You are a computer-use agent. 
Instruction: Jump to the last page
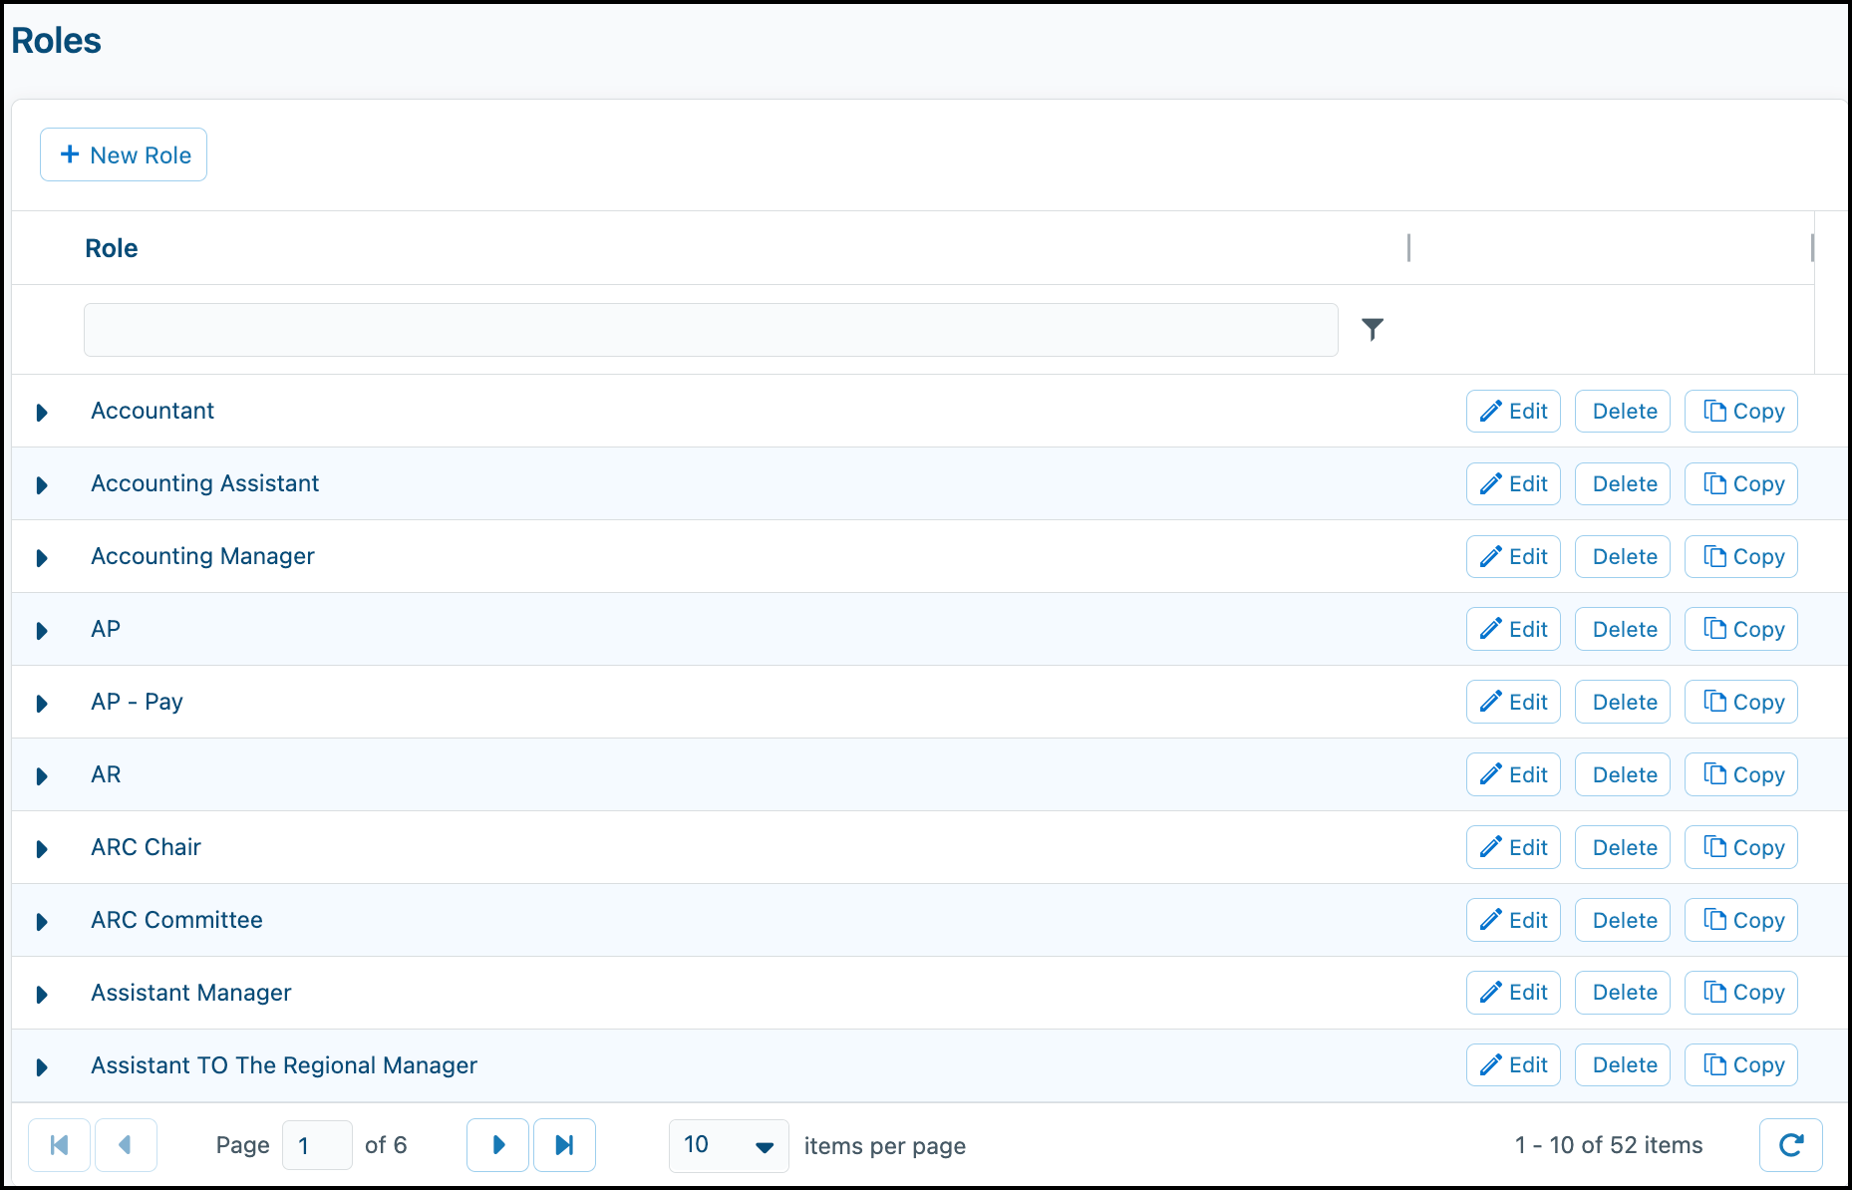[564, 1145]
